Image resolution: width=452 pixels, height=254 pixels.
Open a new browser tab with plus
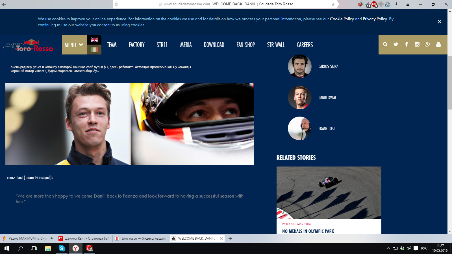point(230,238)
